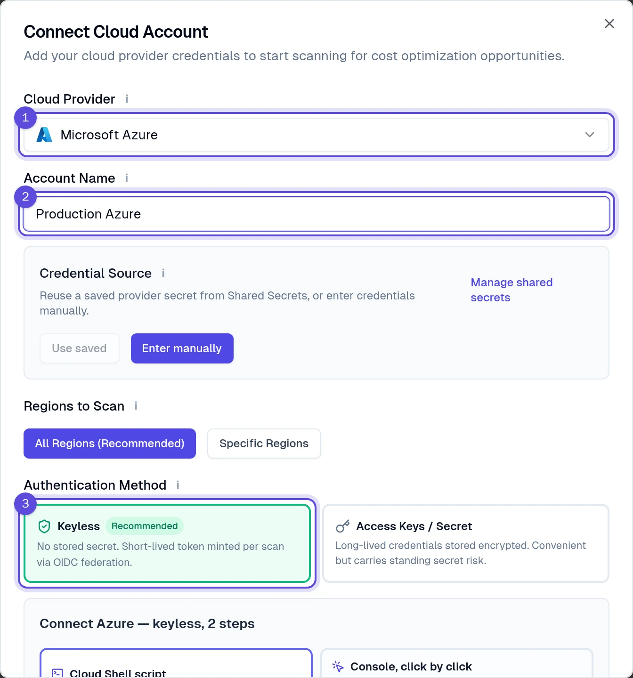
Task: Click the key icon on Access Keys card
Action: [x=342, y=526]
